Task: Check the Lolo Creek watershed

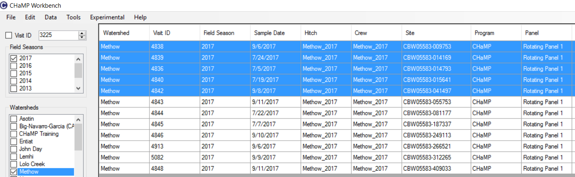Action: 13,164
